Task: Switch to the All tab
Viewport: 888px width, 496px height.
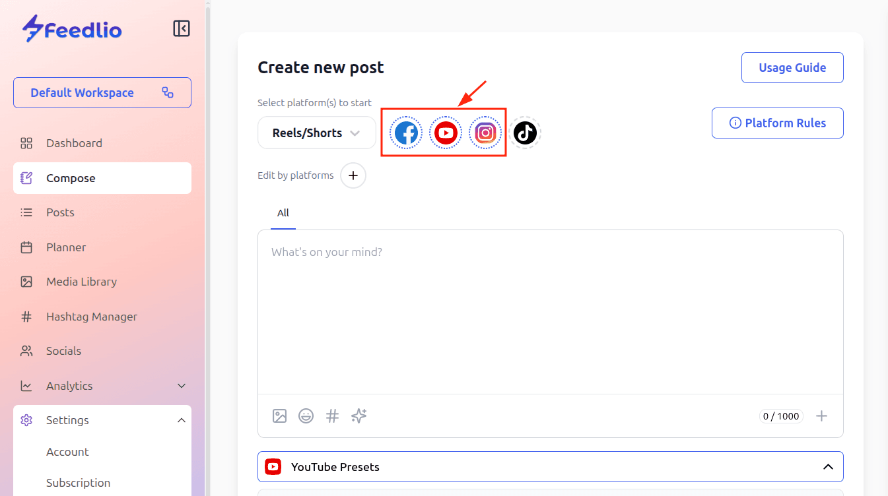Action: pyautogui.click(x=283, y=213)
